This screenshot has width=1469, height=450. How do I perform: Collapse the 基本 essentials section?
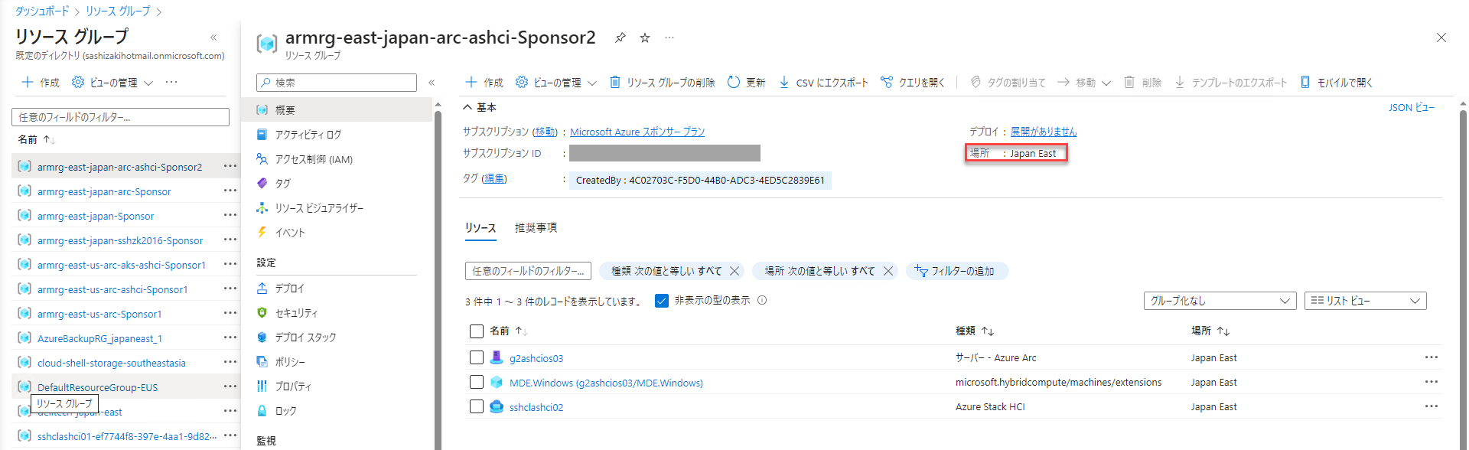coord(480,107)
